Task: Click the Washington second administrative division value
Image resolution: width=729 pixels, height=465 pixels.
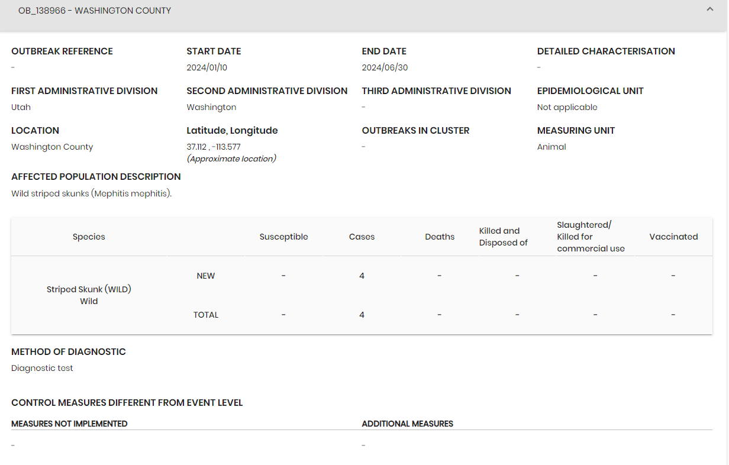Action: pos(211,107)
